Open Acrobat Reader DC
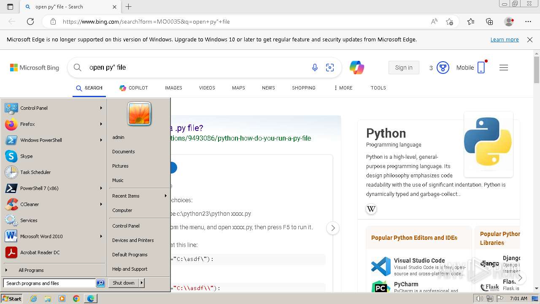This screenshot has height=304, width=540. tap(54, 252)
